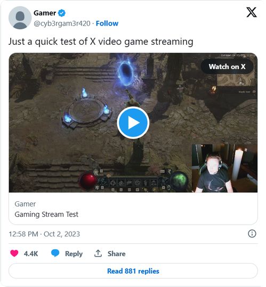Viewport: 266px width, 287px height.
Task: Click the Reply text label
Action: pos(74,253)
